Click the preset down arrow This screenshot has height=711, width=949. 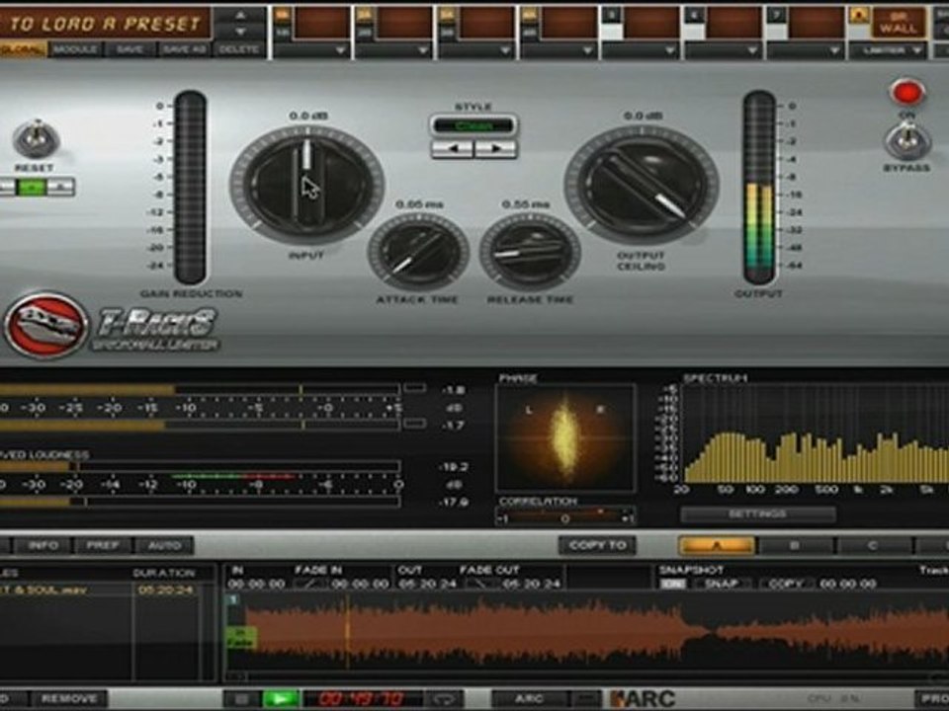[239, 32]
